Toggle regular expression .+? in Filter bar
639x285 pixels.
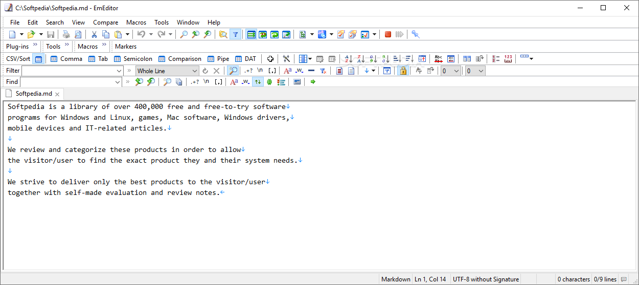point(248,71)
